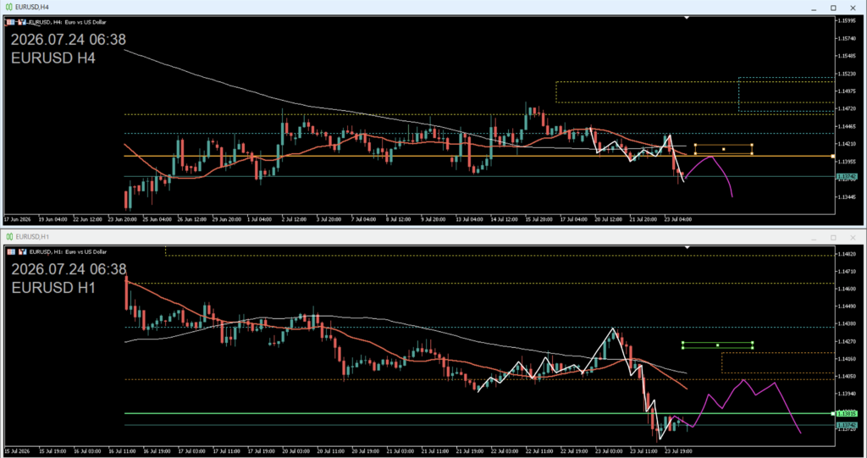
Task: Click the EURUSD,H1 window title candlestick icon
Action: coord(8,237)
